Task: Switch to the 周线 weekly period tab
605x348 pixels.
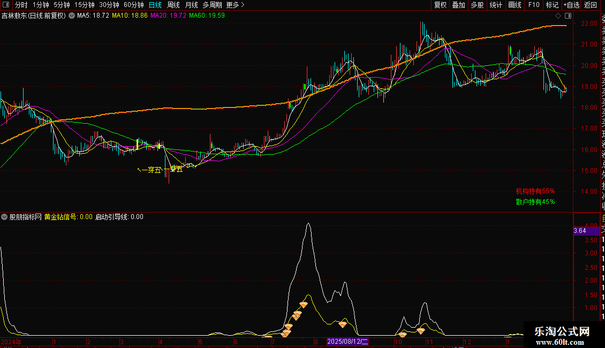Action: point(173,5)
